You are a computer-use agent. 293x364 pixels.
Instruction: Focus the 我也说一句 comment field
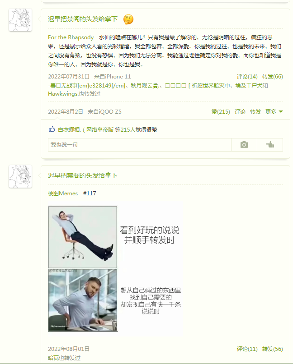[139, 145]
